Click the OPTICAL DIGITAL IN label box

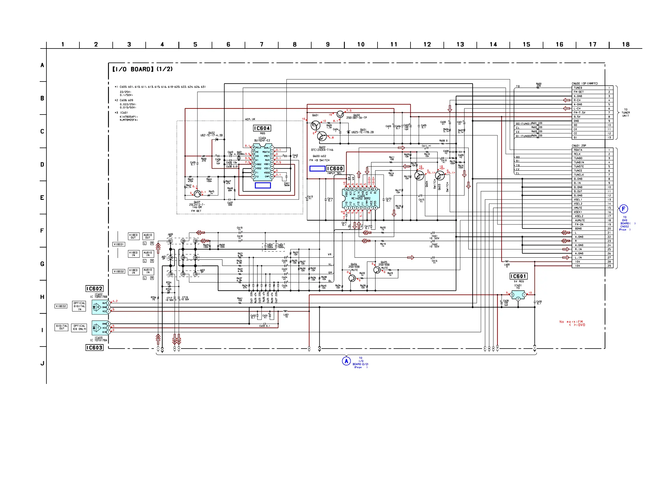click(x=79, y=306)
